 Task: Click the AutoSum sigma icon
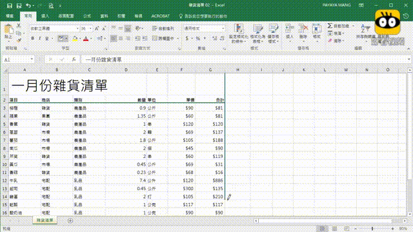point(330,26)
